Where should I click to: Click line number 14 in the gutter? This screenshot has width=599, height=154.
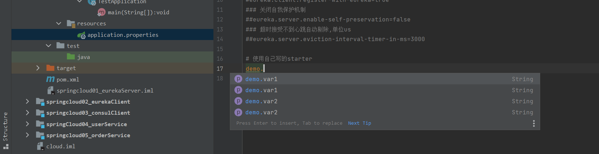coord(220,39)
